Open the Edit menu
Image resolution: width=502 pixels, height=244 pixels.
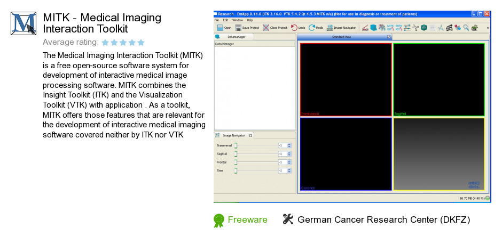pyautogui.click(x=225, y=20)
